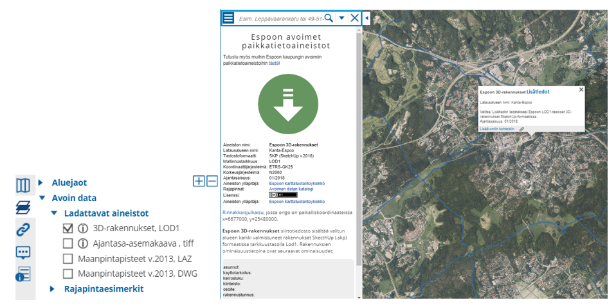The height and width of the screenshot is (307, 616).
Task: Open the 'tästä!' link
Action: pyautogui.click(x=274, y=63)
